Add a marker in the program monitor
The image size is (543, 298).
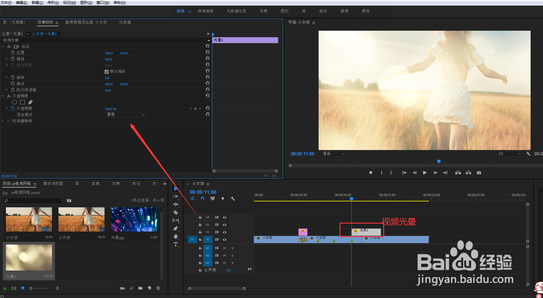(x=371, y=173)
